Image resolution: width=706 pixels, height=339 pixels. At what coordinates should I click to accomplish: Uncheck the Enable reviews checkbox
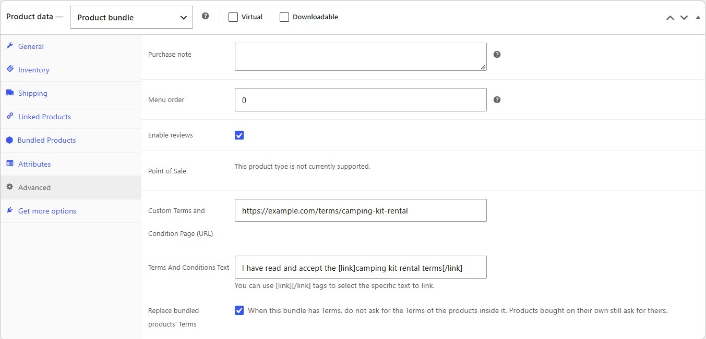click(239, 135)
